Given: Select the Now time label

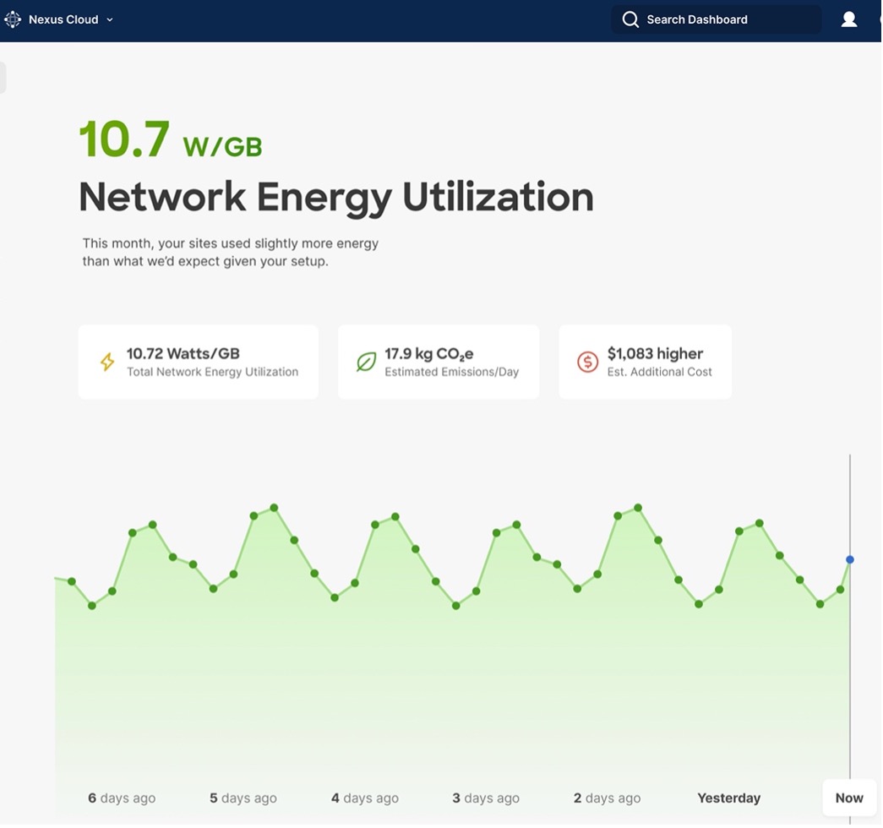Looking at the screenshot, I should pyautogui.click(x=849, y=798).
